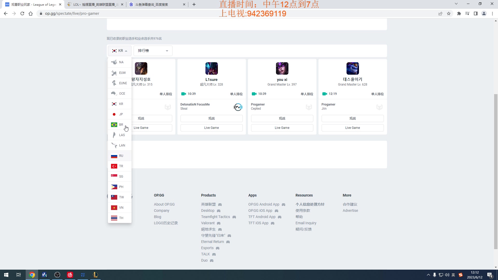
Task: Click the Live Game button for L1sure
Action: pyautogui.click(x=211, y=128)
